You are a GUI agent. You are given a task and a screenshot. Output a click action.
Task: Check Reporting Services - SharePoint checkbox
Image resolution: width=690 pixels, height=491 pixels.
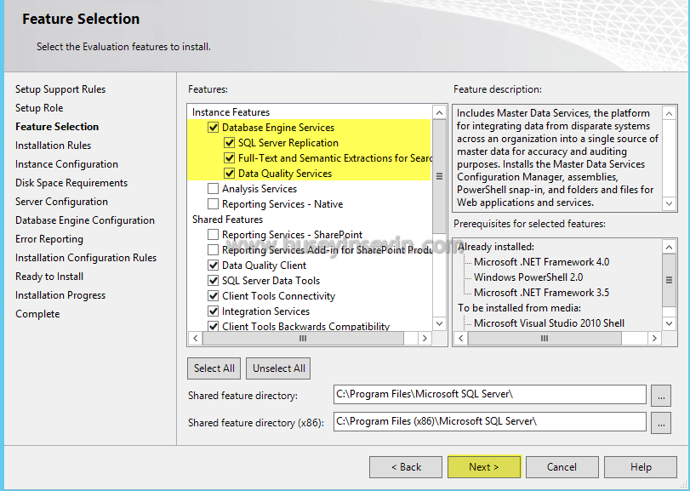213,235
